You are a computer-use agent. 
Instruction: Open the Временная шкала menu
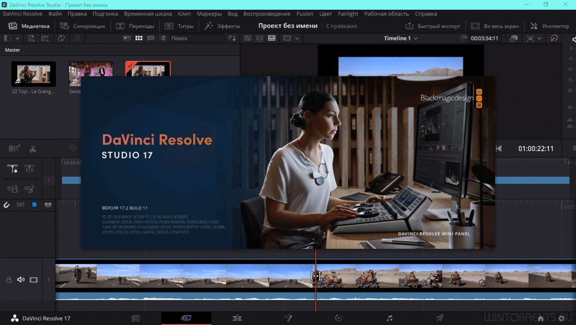coord(148,14)
